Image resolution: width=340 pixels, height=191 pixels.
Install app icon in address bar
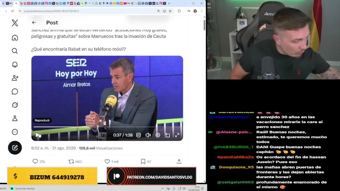(x=164, y=11)
